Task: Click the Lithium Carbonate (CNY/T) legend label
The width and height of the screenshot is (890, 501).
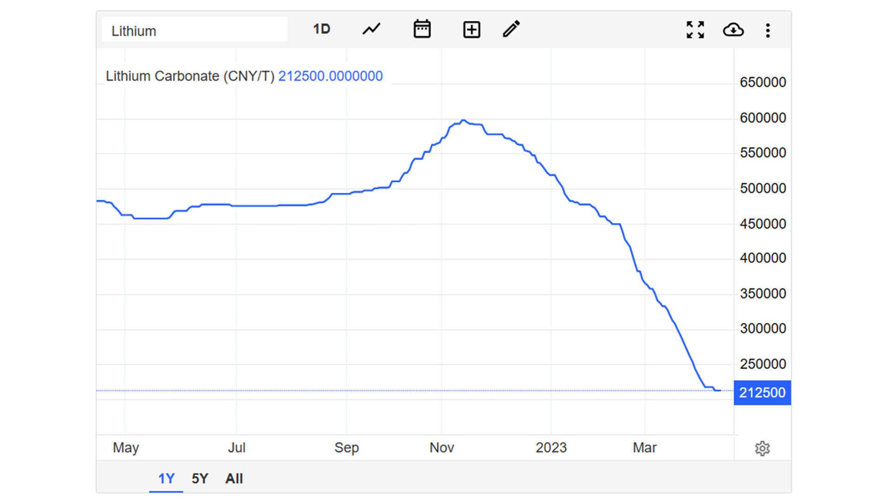Action: click(x=190, y=76)
